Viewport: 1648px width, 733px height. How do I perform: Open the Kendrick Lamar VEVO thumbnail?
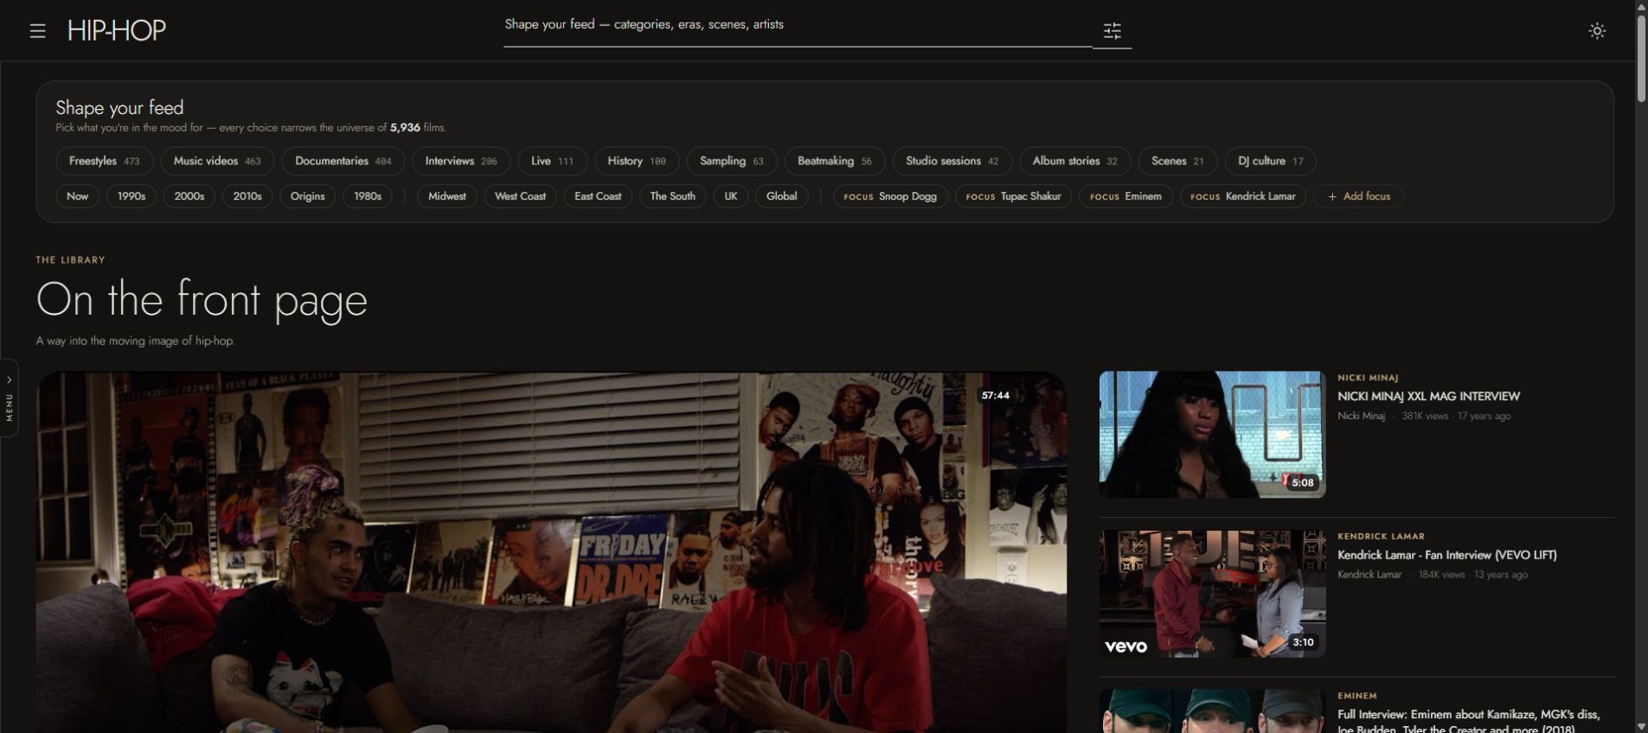(x=1212, y=594)
